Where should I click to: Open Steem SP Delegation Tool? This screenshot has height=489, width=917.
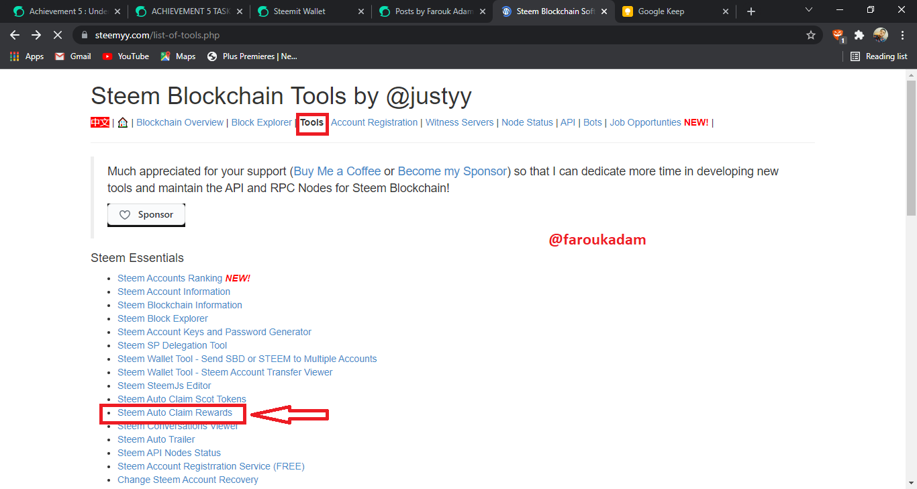[172, 345]
